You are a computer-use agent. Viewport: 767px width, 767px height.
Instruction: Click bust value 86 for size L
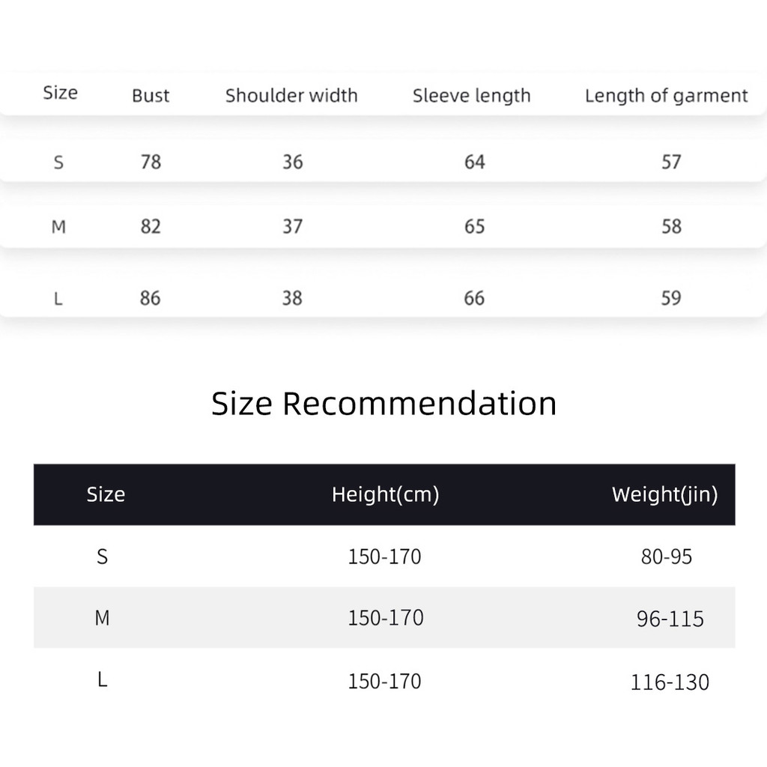point(150,298)
